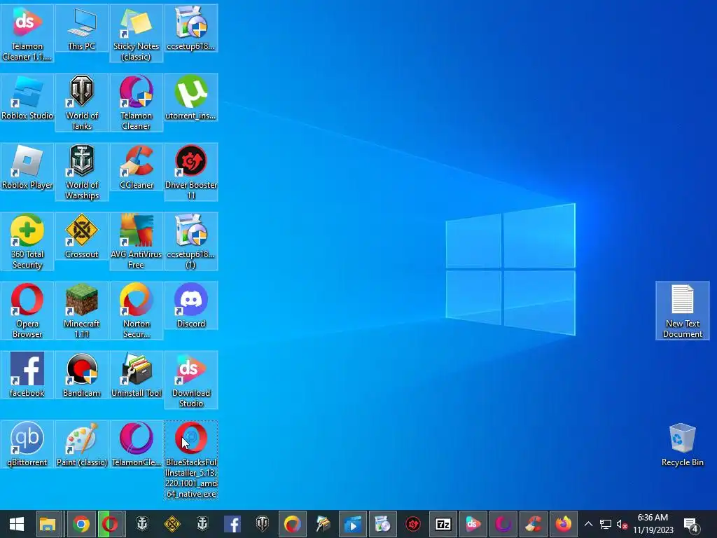
Task: Open Driver Booster from the taskbar
Action: pyautogui.click(x=413, y=524)
